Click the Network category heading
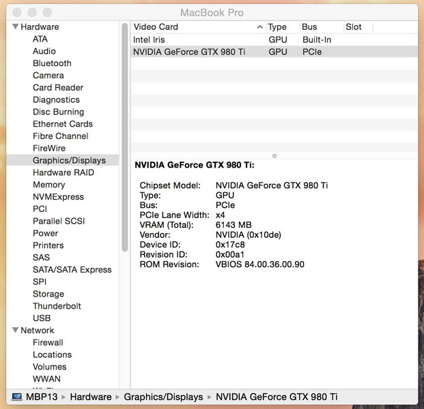Viewport: 424px width, 409px height. pos(38,331)
